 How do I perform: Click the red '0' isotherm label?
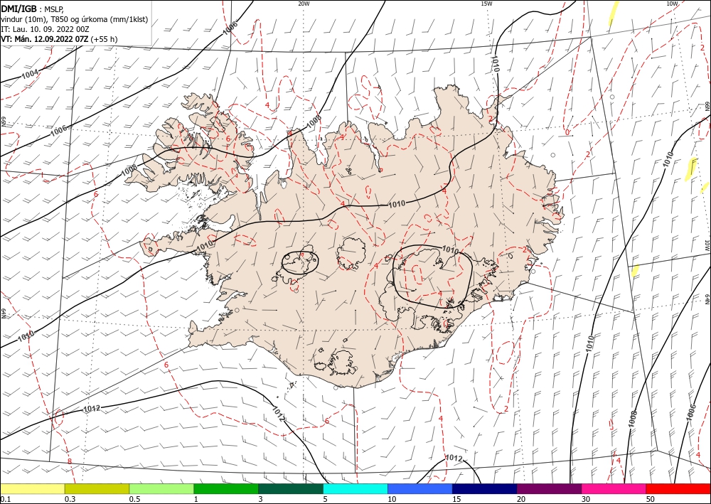567,132
